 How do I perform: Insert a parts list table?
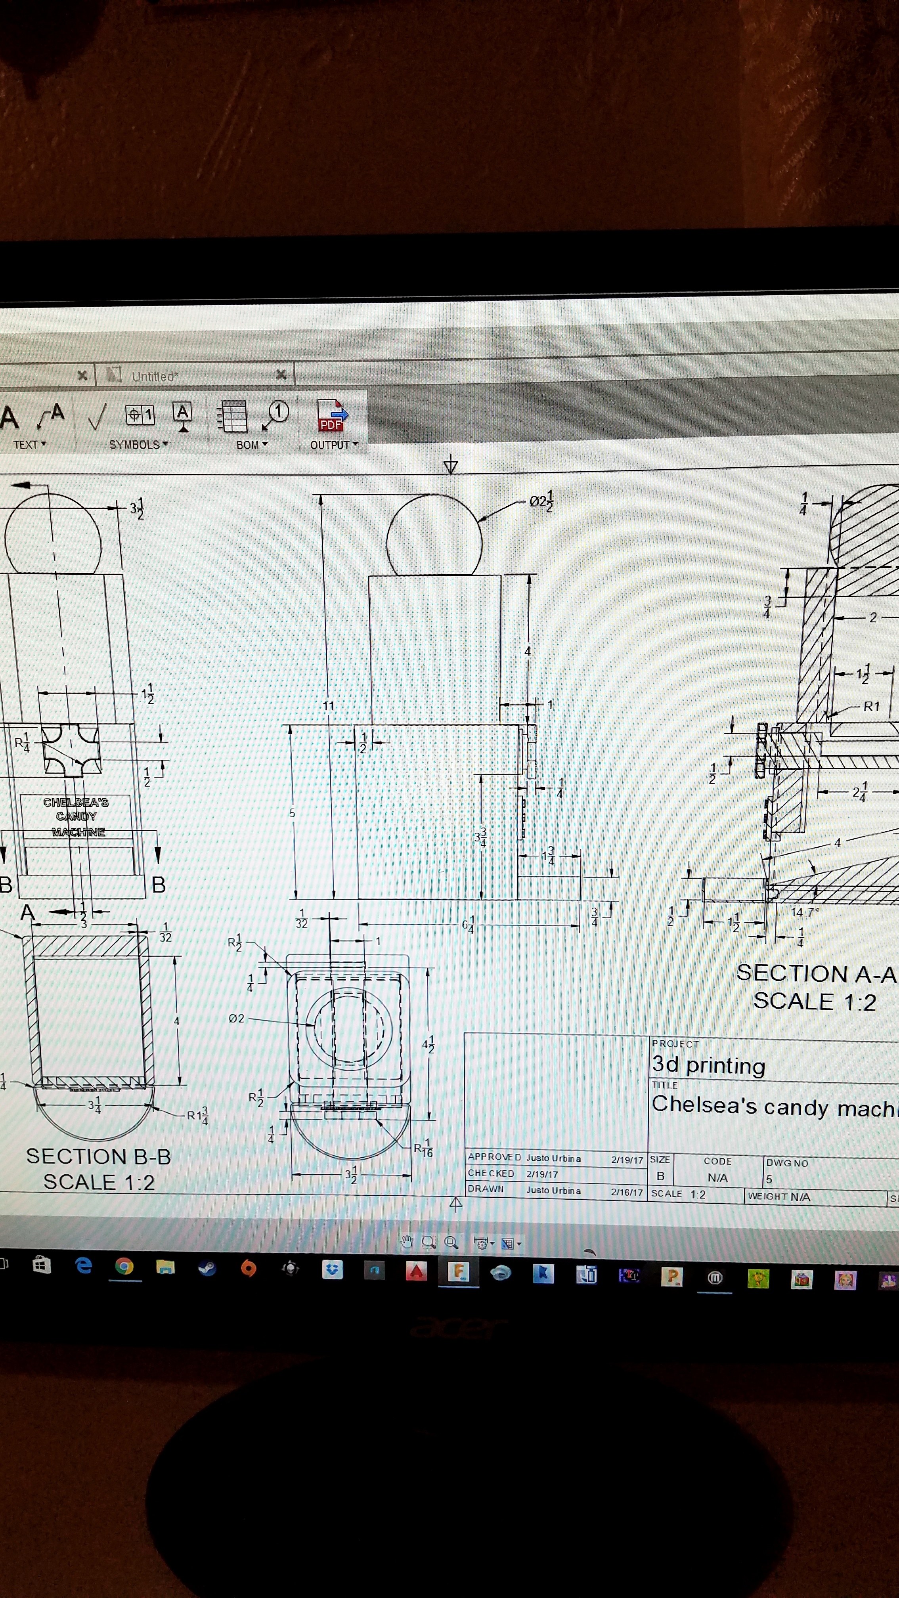(233, 416)
